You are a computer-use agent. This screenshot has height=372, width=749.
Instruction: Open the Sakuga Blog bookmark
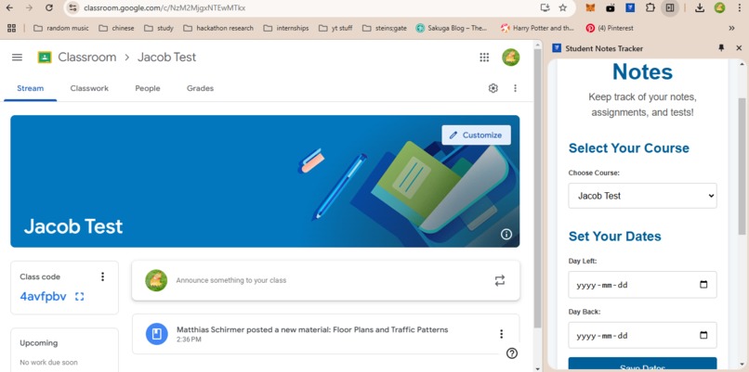[452, 28]
